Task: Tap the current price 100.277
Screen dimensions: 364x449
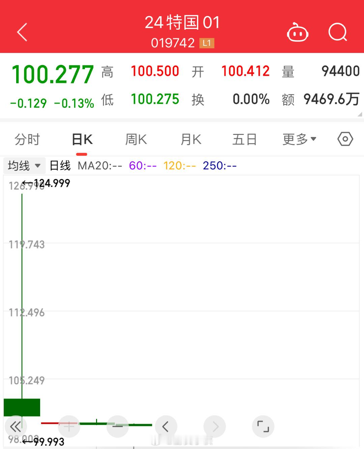Action: point(52,74)
